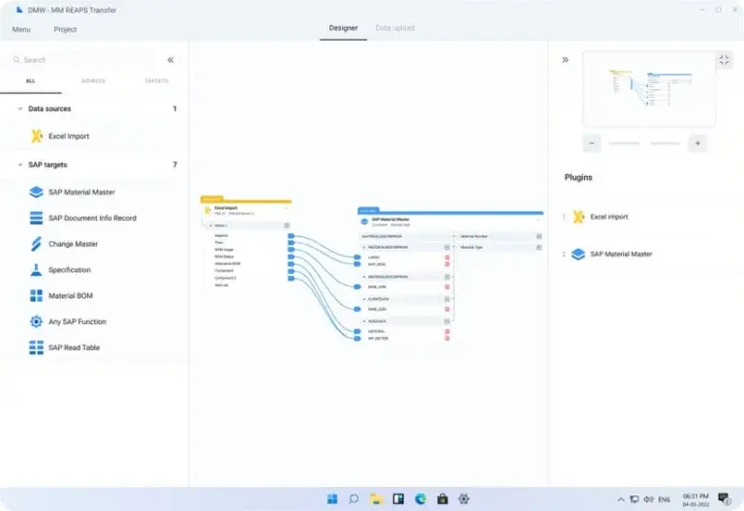Click the fit-to-view icon on minimap
Screen dimensions: 744x511
[724, 60]
